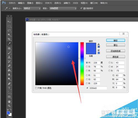Open the Layer menu
The width and height of the screenshot is (138, 118).
[x=39, y=3]
